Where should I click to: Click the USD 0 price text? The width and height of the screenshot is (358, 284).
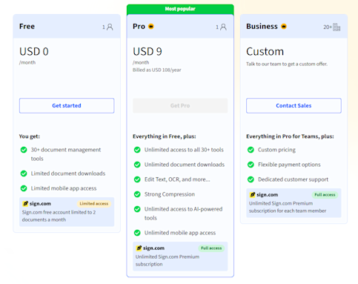(34, 52)
